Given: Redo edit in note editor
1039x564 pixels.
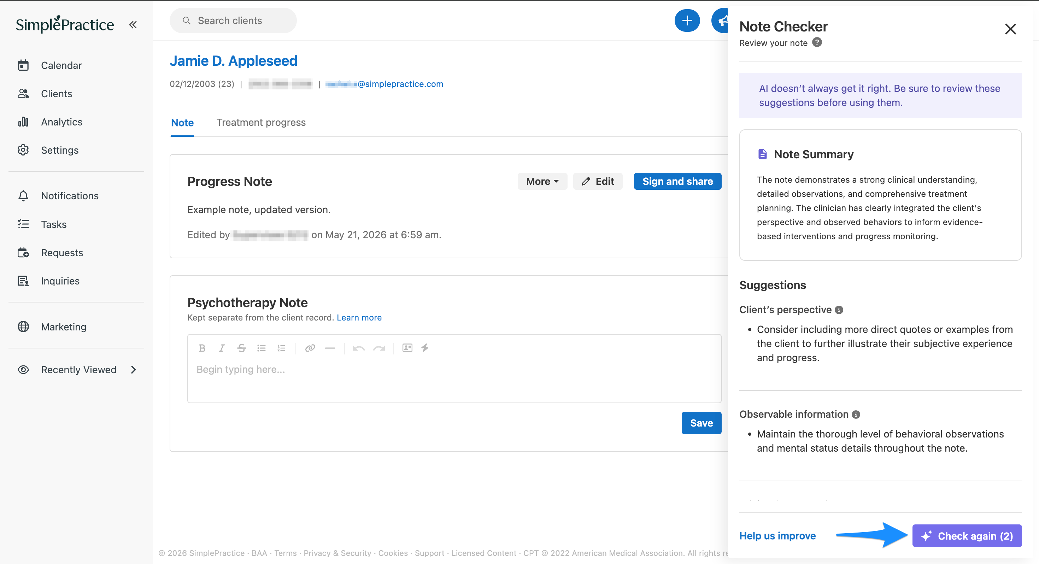Looking at the screenshot, I should click(x=379, y=348).
